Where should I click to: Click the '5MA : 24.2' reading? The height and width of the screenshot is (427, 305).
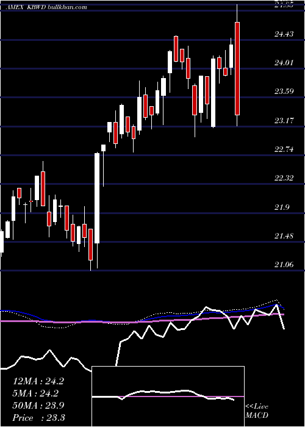click(36, 393)
